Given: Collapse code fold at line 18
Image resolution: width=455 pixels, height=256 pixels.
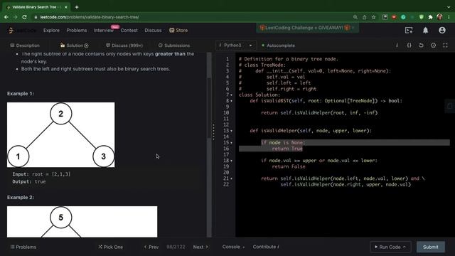Looking at the screenshot, I should 231,161.
